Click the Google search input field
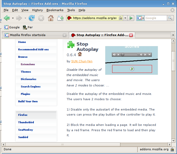Image resolution: width=177 pixels, height=154 pixels. point(156,18)
